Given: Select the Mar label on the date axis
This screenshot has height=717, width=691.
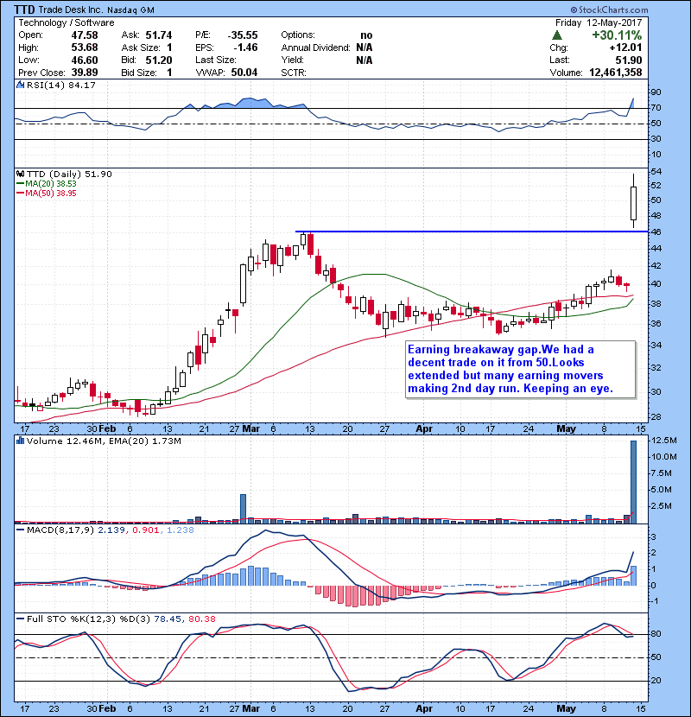Looking at the screenshot, I should click(252, 428).
